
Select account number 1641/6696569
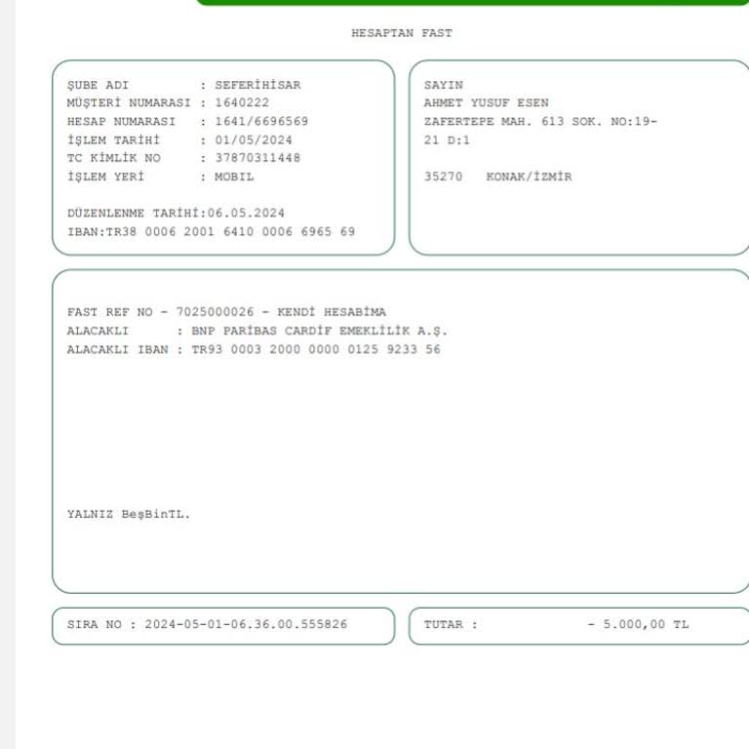[x=261, y=121]
